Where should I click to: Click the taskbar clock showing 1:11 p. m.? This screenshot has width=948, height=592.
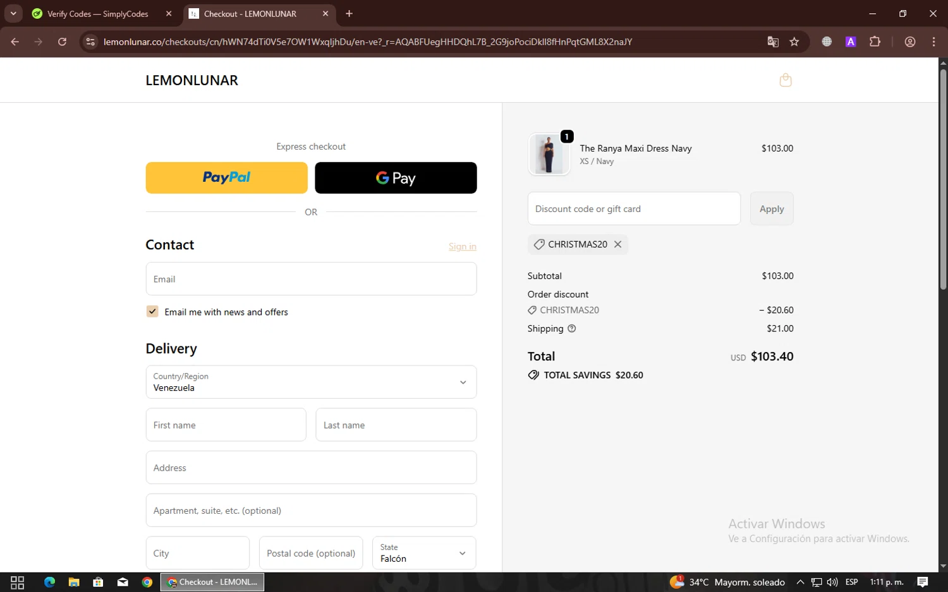(x=887, y=582)
